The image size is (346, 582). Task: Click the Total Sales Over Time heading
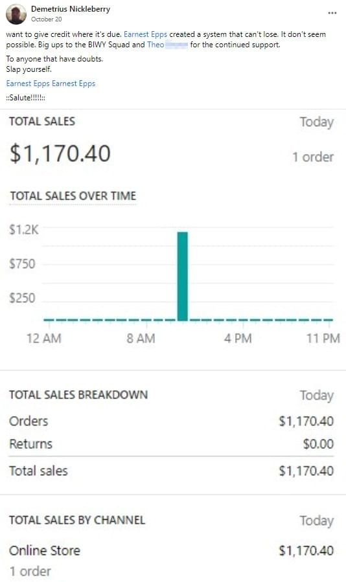point(73,196)
